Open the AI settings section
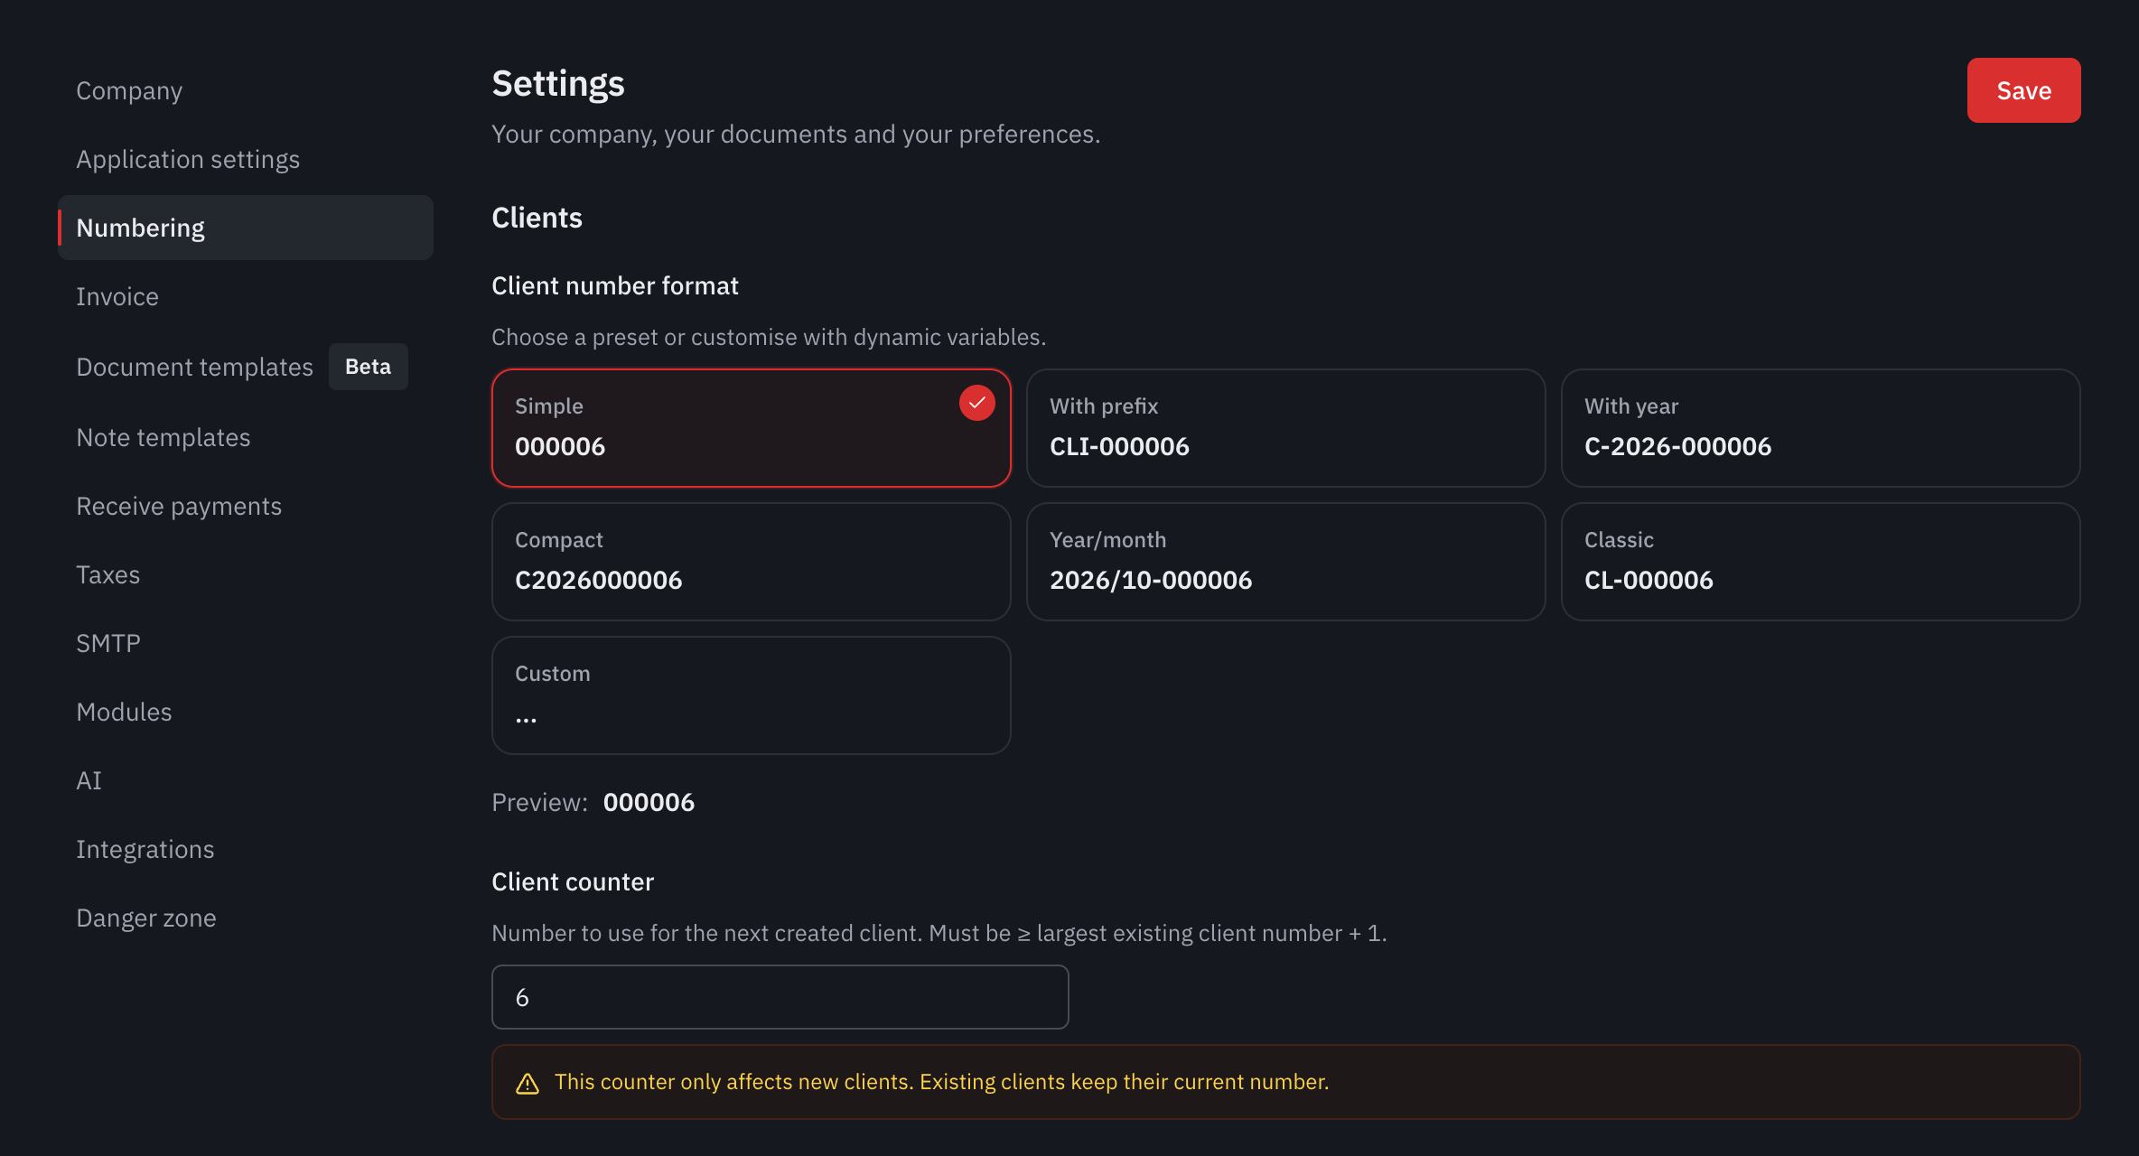 (246, 780)
